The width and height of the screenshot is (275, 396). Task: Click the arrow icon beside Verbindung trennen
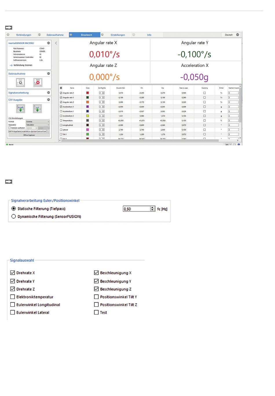tap(11, 65)
